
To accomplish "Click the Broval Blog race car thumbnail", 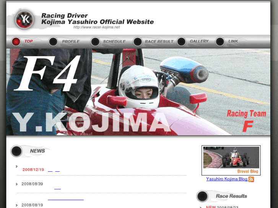I will pyautogui.click(x=231, y=160).
